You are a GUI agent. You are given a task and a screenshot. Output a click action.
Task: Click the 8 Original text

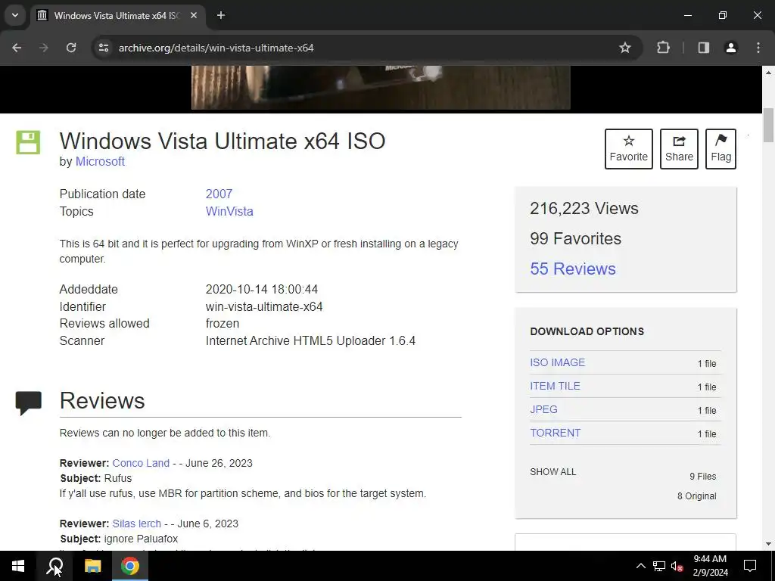696,496
